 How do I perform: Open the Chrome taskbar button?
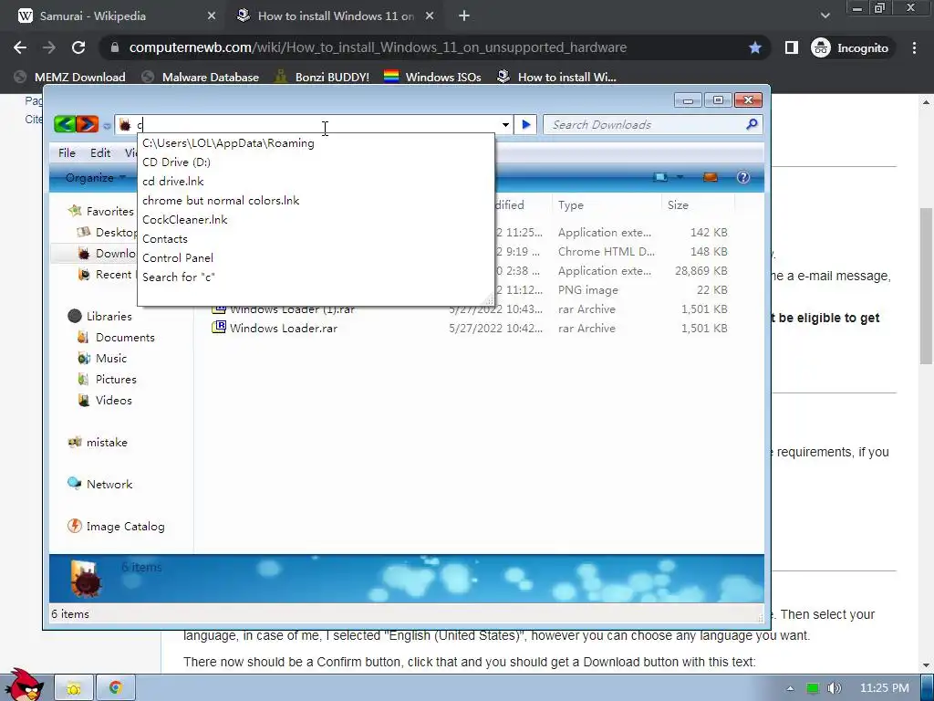click(x=116, y=688)
